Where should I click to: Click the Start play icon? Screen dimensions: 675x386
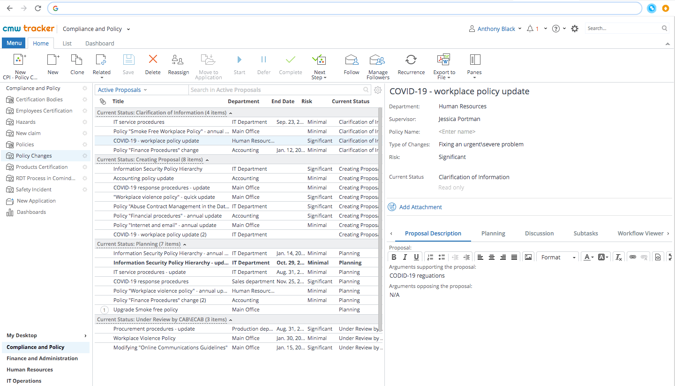click(240, 60)
